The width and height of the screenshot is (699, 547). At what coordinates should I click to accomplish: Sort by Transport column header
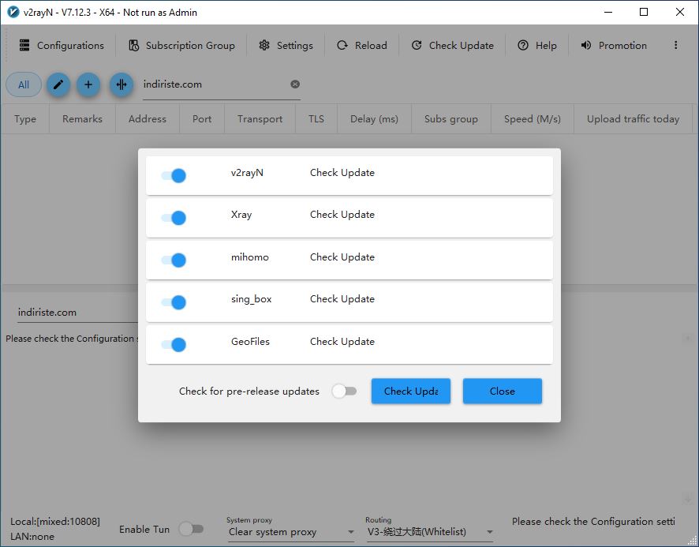click(x=260, y=119)
